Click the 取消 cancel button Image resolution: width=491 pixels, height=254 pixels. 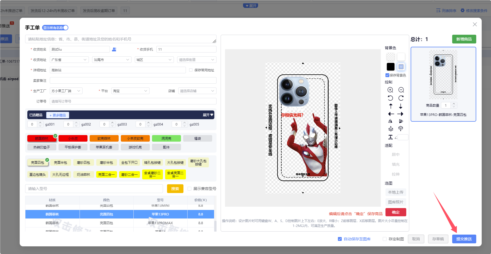coord(416,239)
